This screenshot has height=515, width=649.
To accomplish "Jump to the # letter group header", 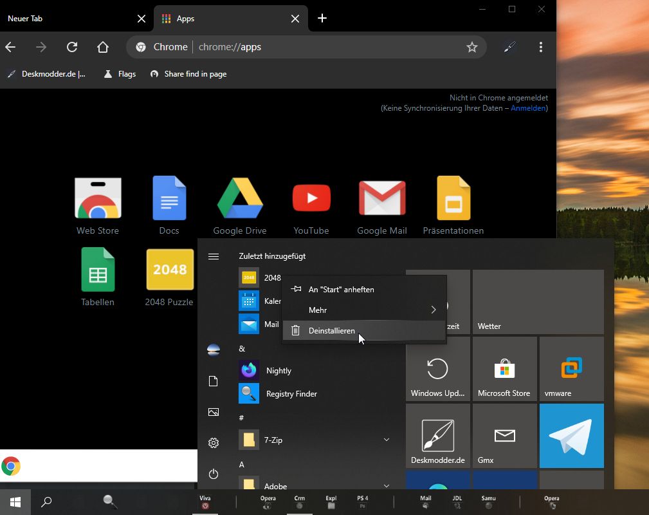I will point(242,418).
